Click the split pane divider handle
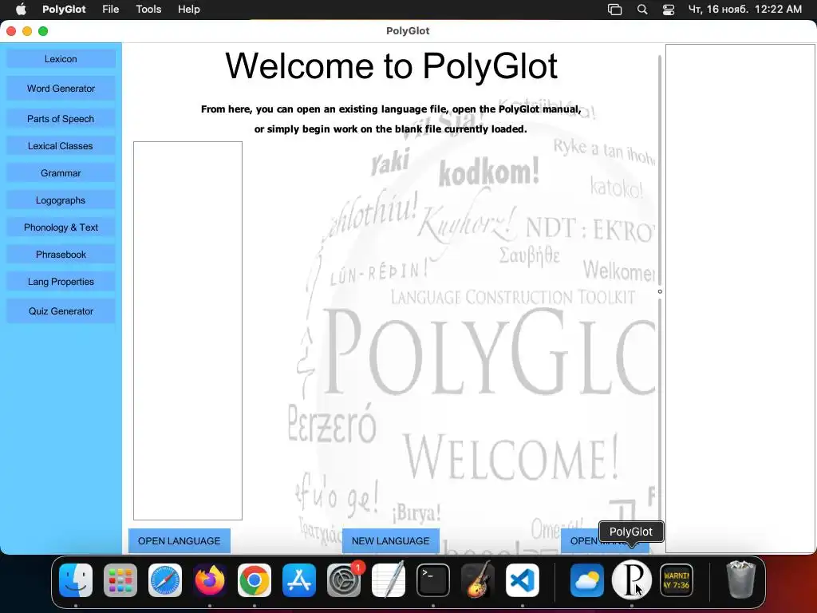 point(660,291)
